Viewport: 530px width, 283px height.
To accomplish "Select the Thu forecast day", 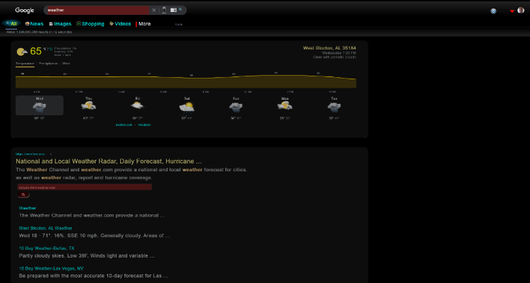I will 88,108.
